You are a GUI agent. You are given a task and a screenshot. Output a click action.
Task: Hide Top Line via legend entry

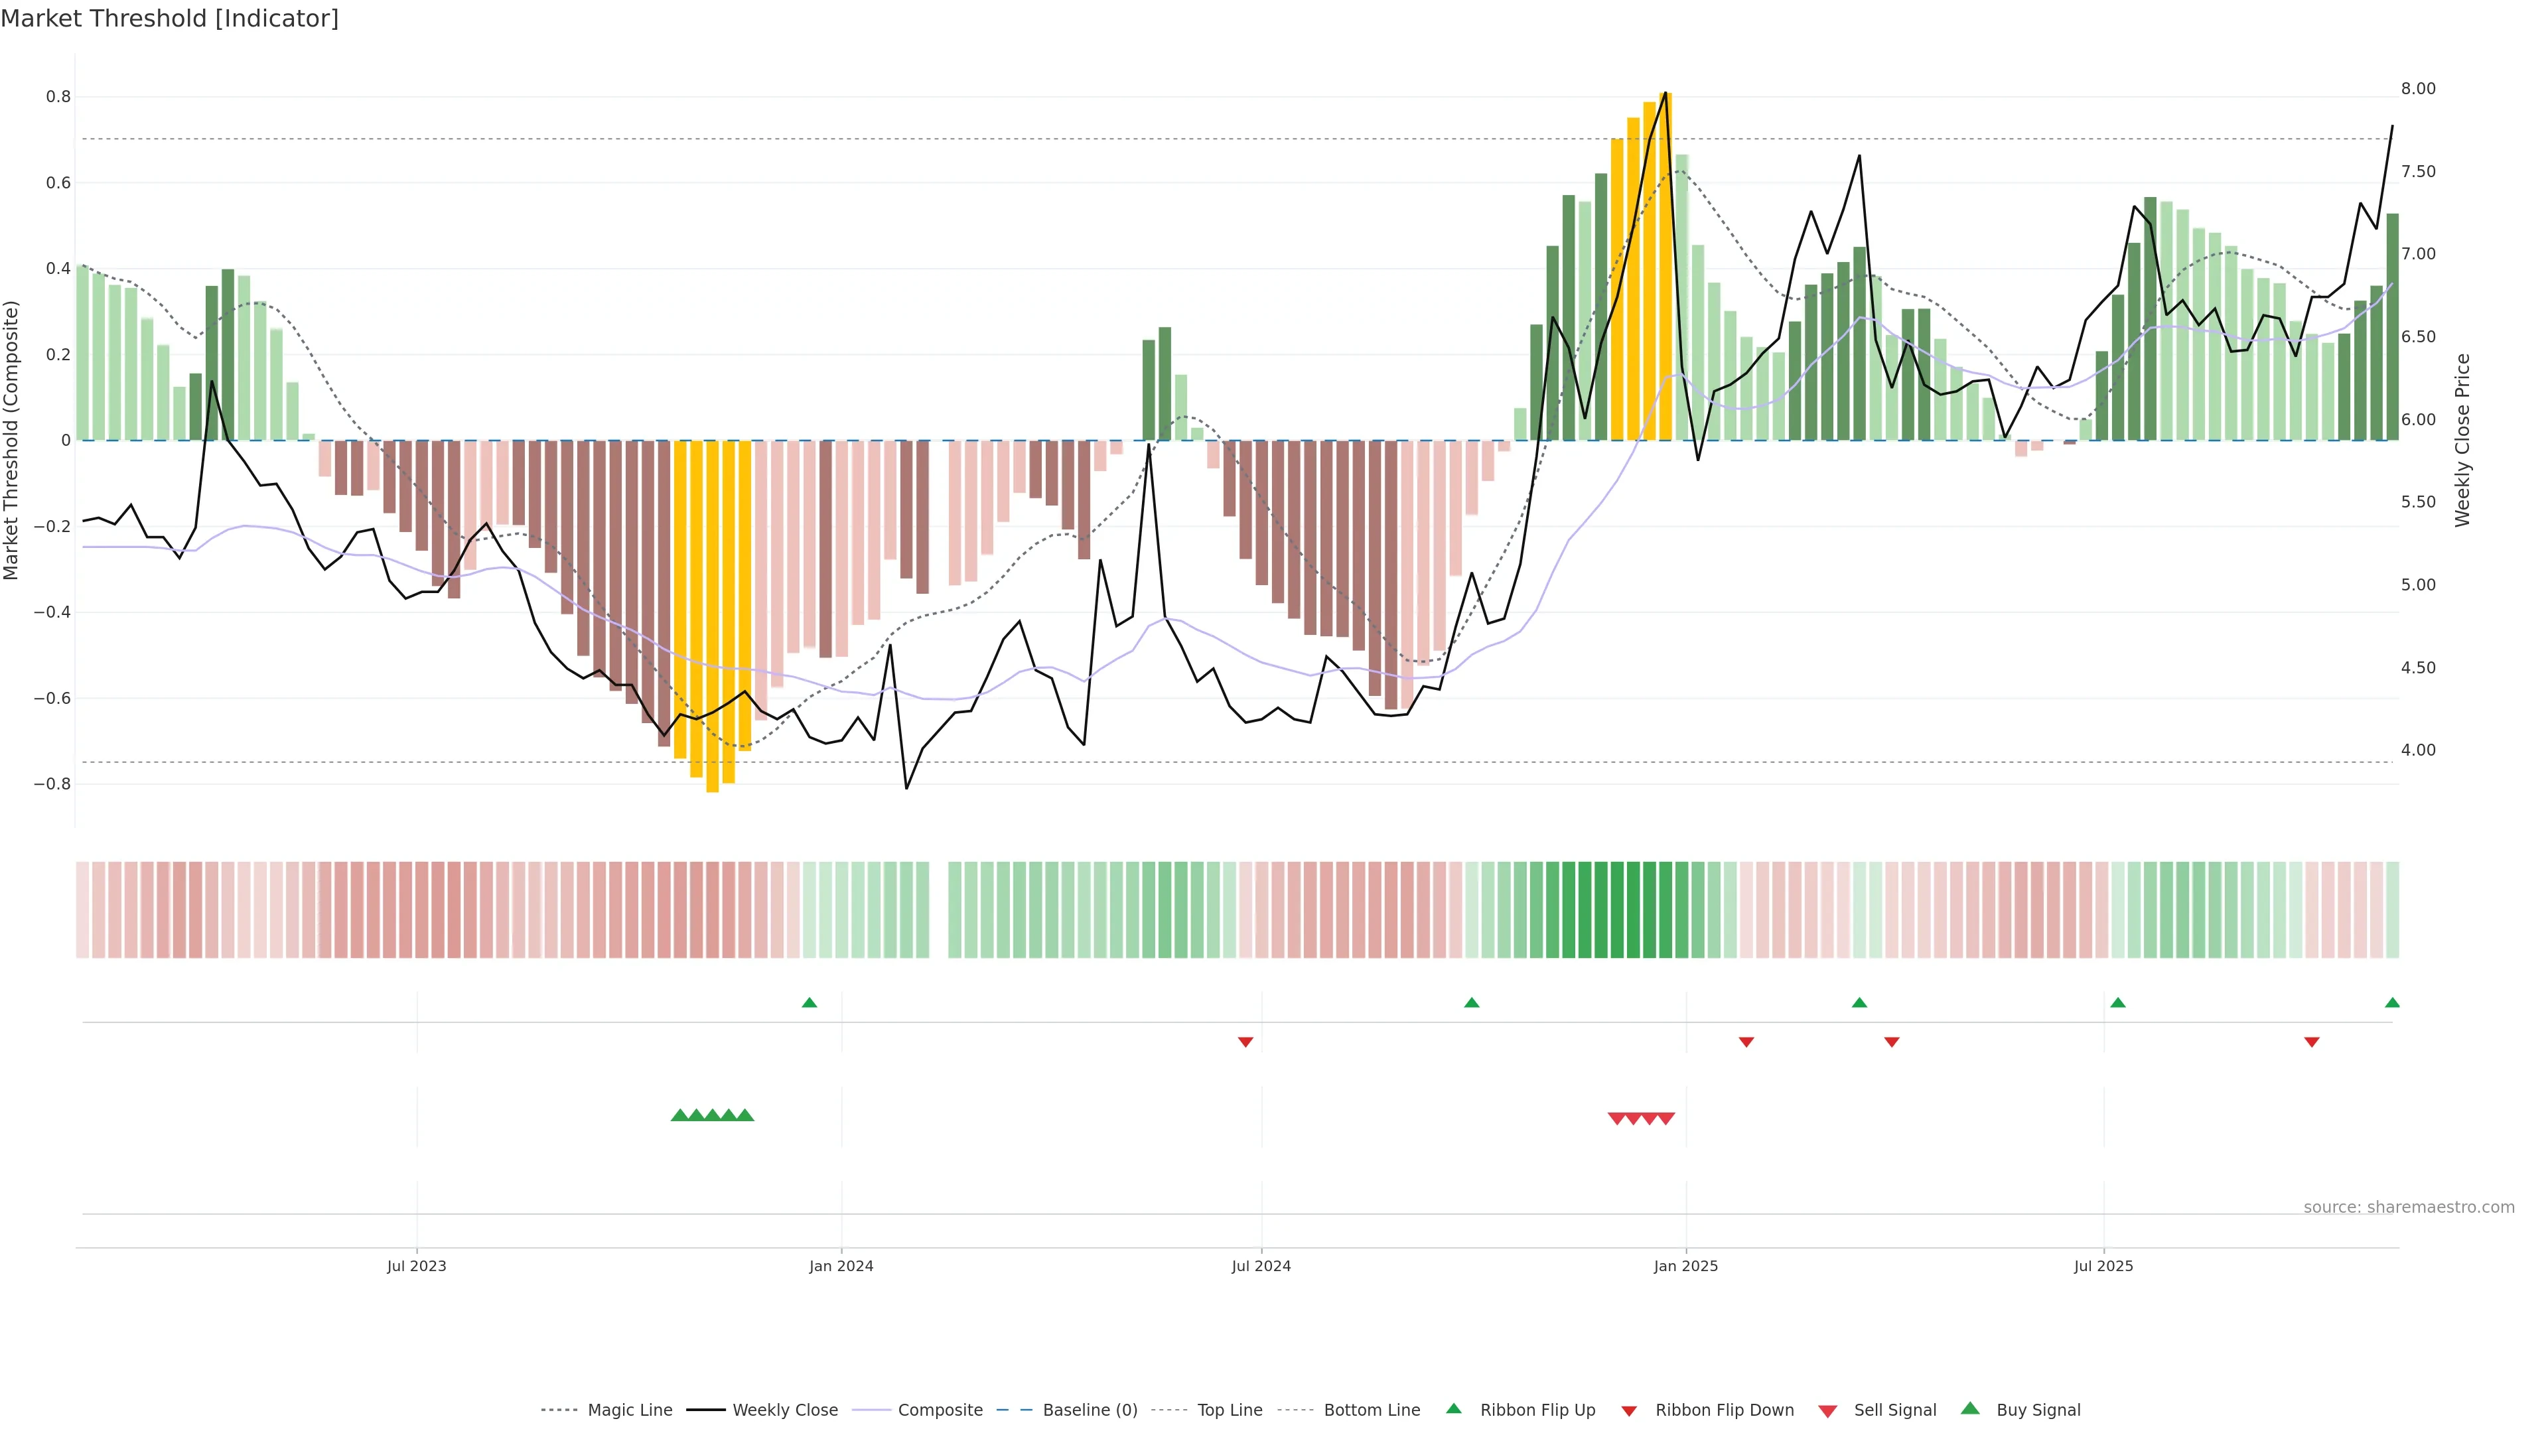click(1230, 1410)
